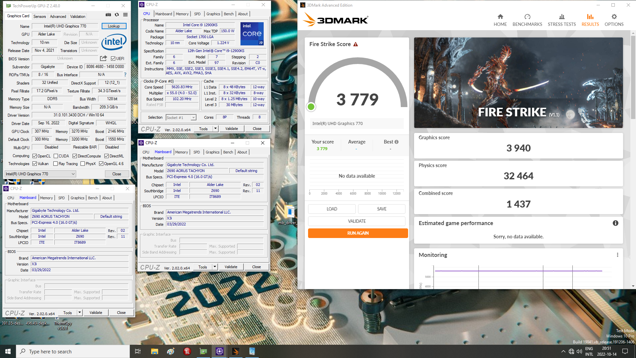Viewport: 636px width, 358px height.
Task: Open the HOME section in 3DMark
Action: 500,20
